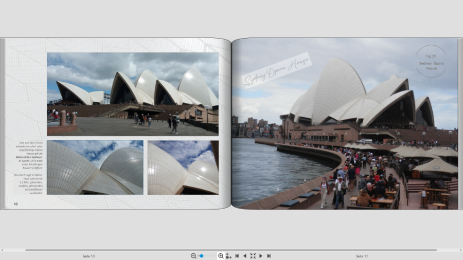Click the zoom level slider handle

click(x=202, y=256)
